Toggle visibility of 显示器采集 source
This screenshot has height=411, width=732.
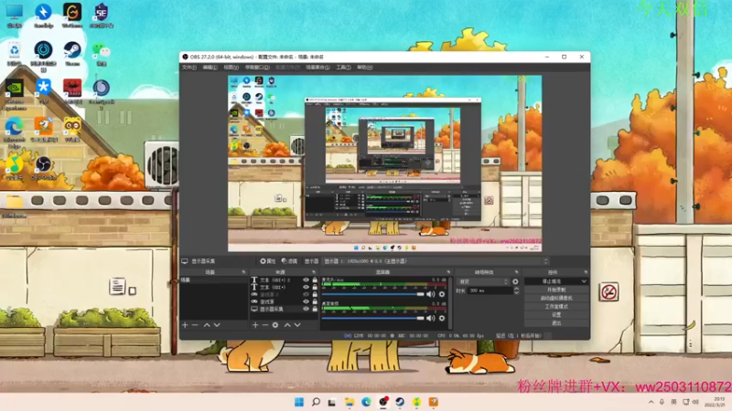click(306, 309)
